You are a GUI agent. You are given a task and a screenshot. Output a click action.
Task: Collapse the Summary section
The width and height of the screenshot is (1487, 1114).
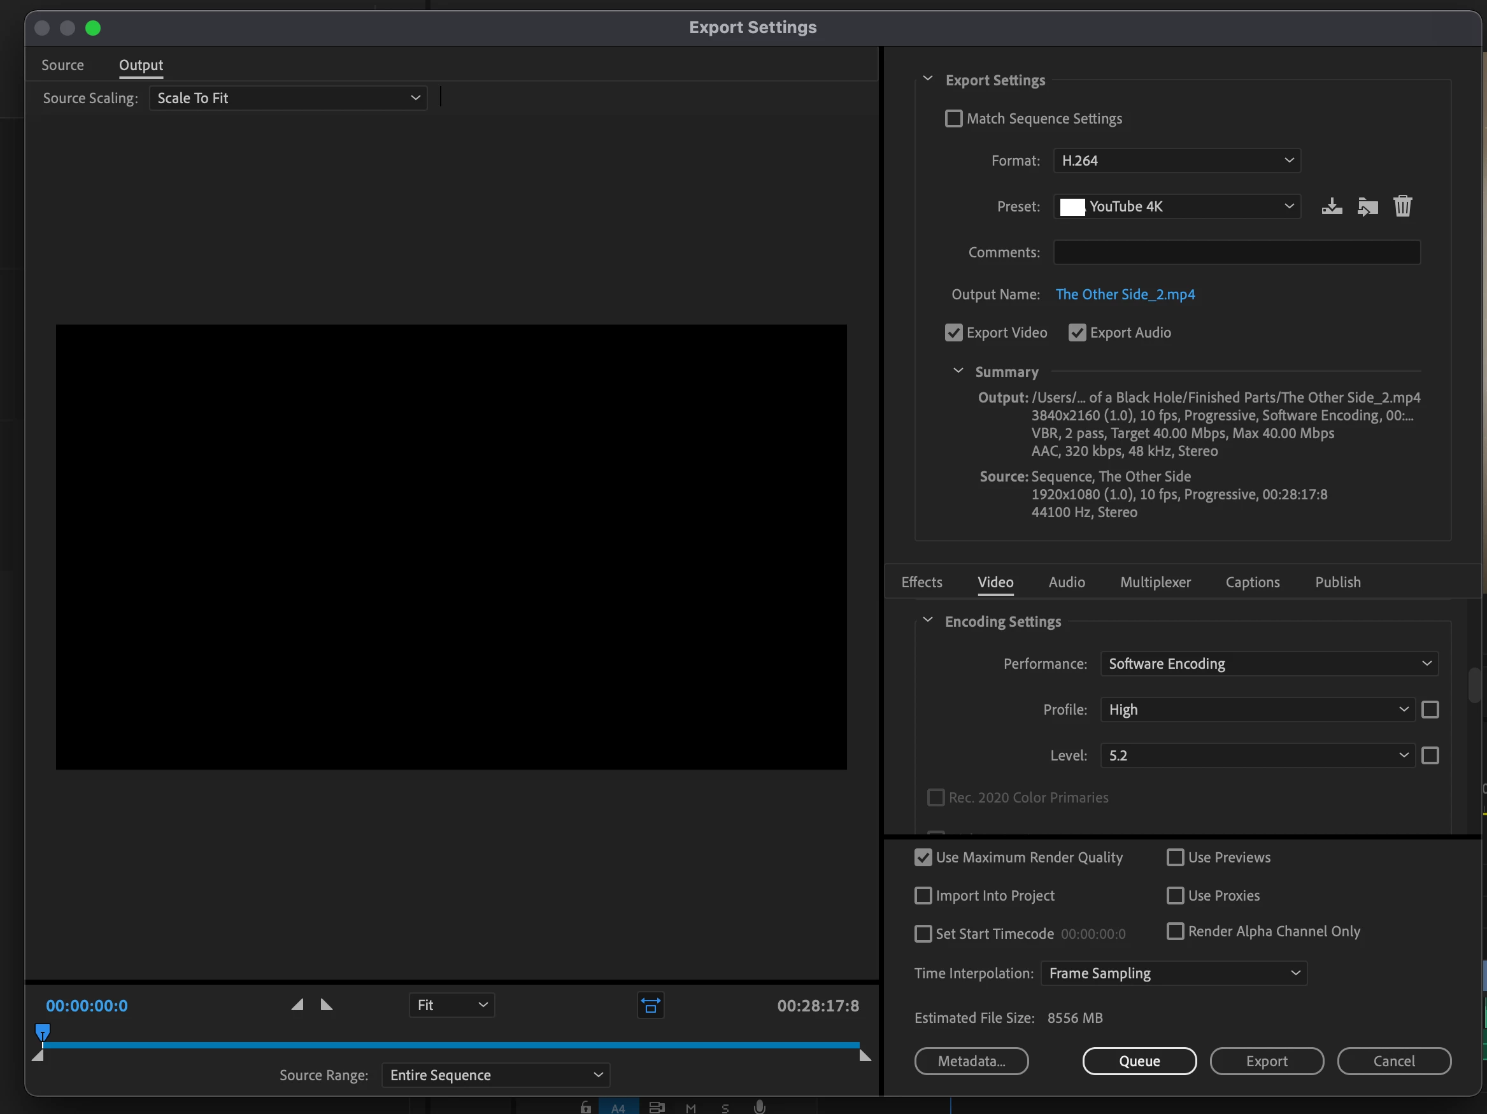[958, 371]
